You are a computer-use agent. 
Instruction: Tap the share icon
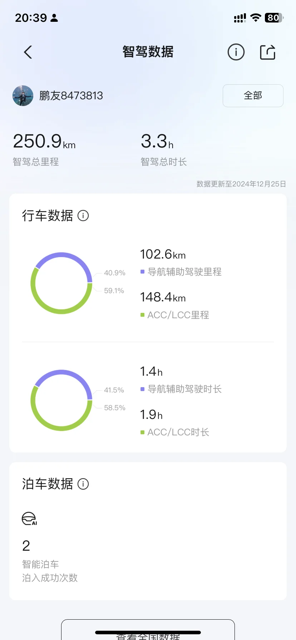(268, 52)
